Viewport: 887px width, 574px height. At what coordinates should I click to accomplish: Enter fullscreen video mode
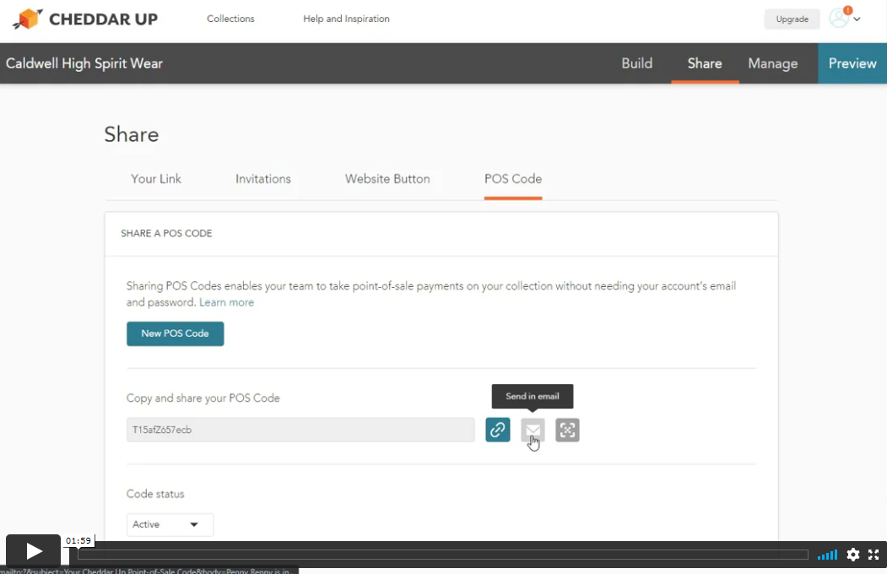[873, 555]
